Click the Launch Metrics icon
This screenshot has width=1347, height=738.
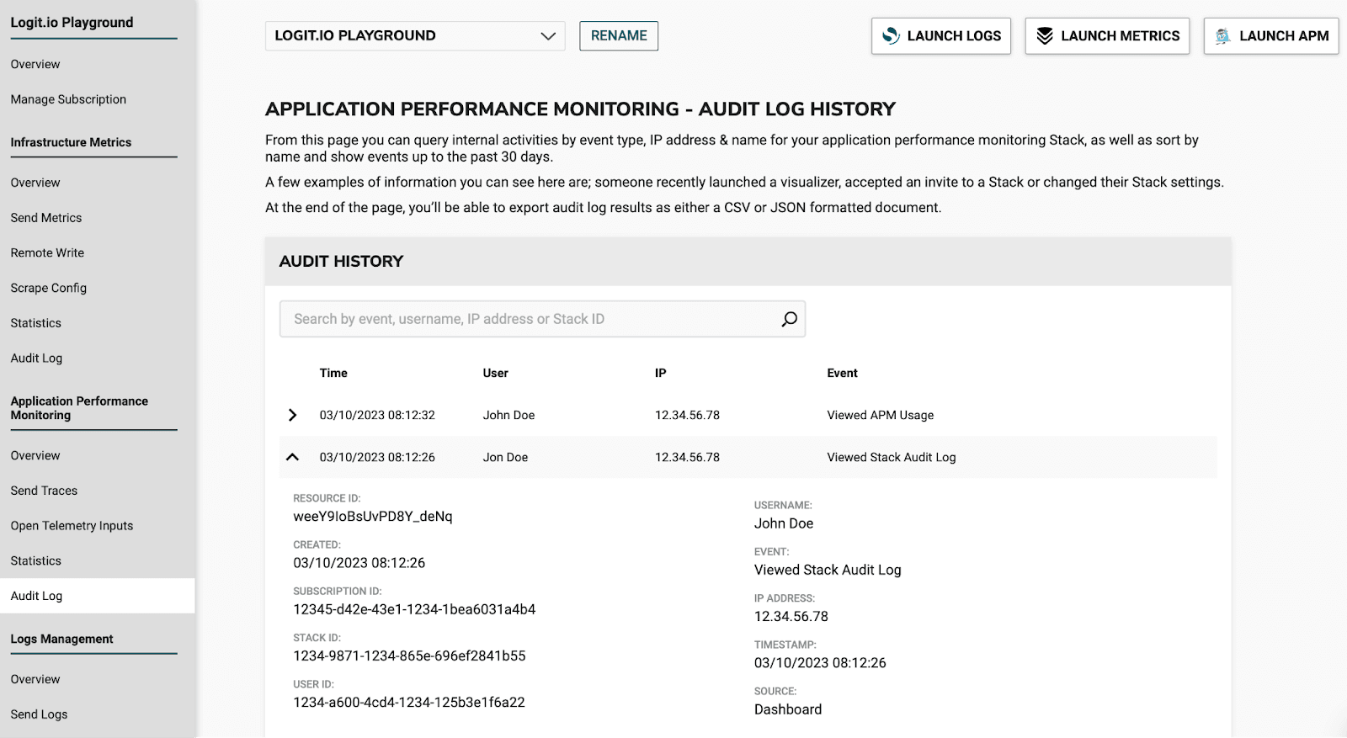tap(1045, 36)
